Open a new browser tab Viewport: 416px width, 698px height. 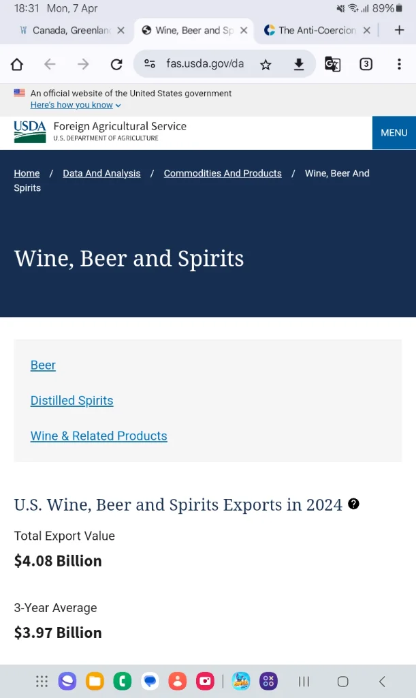(400, 30)
